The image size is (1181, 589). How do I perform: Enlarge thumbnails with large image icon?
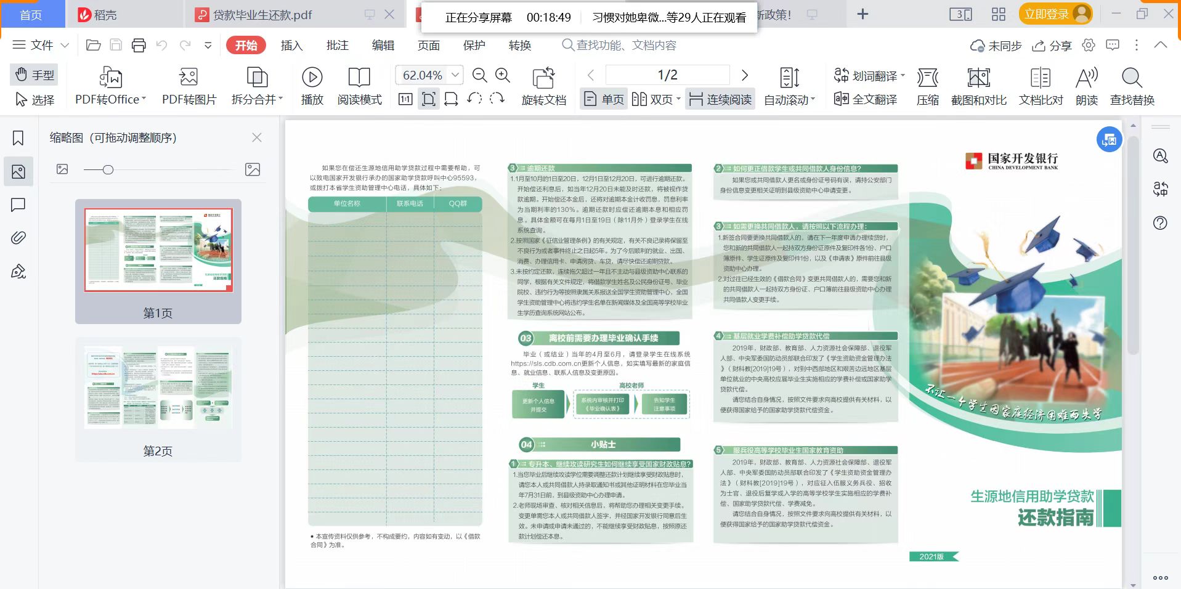point(253,169)
